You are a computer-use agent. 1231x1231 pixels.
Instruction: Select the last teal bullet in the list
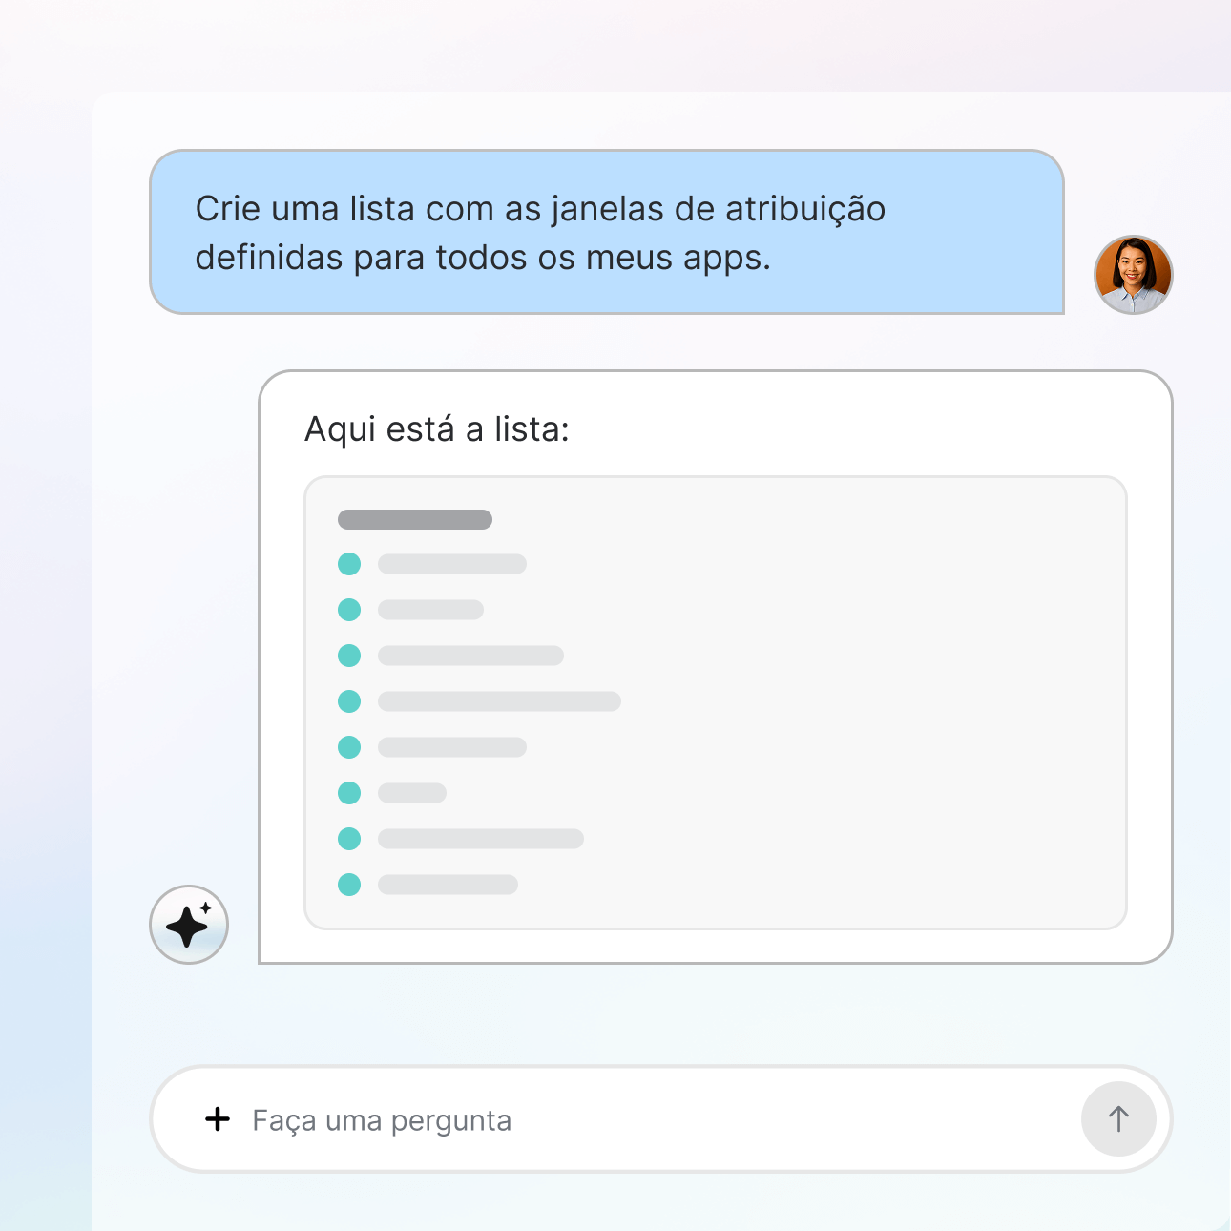tap(349, 885)
